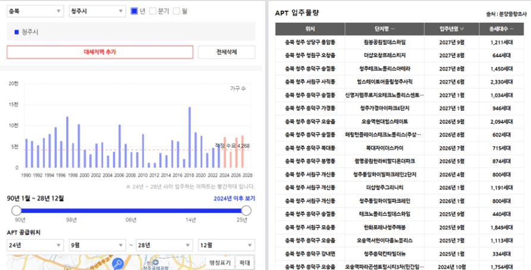The width and height of the screenshot is (531, 270).
Task: Click 충북 청주 상당구 용암동 location cell
Action: [310, 42]
